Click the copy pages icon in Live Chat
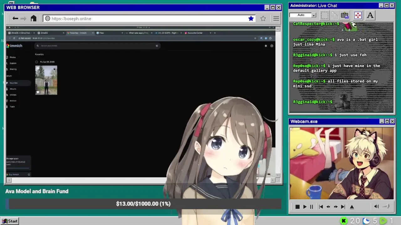This screenshot has width=401, height=225. point(335,15)
